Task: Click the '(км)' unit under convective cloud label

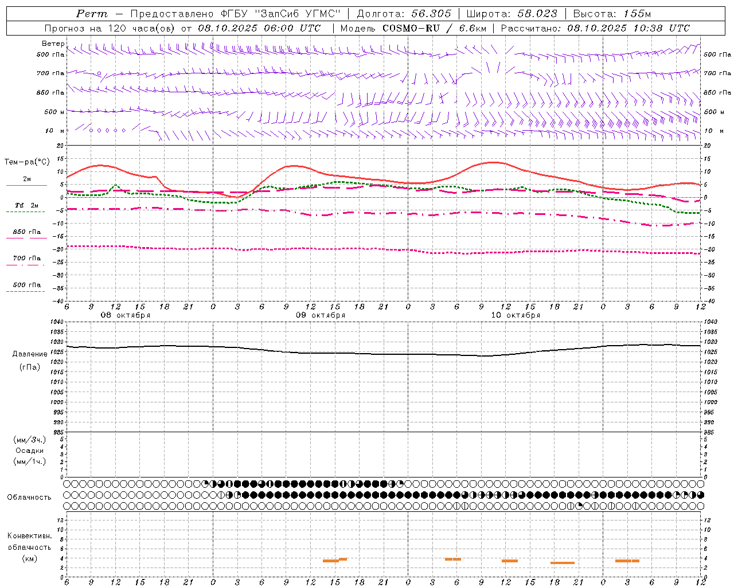Action: pos(29,558)
